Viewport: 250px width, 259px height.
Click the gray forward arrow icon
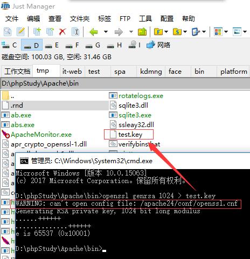(x=119, y=32)
